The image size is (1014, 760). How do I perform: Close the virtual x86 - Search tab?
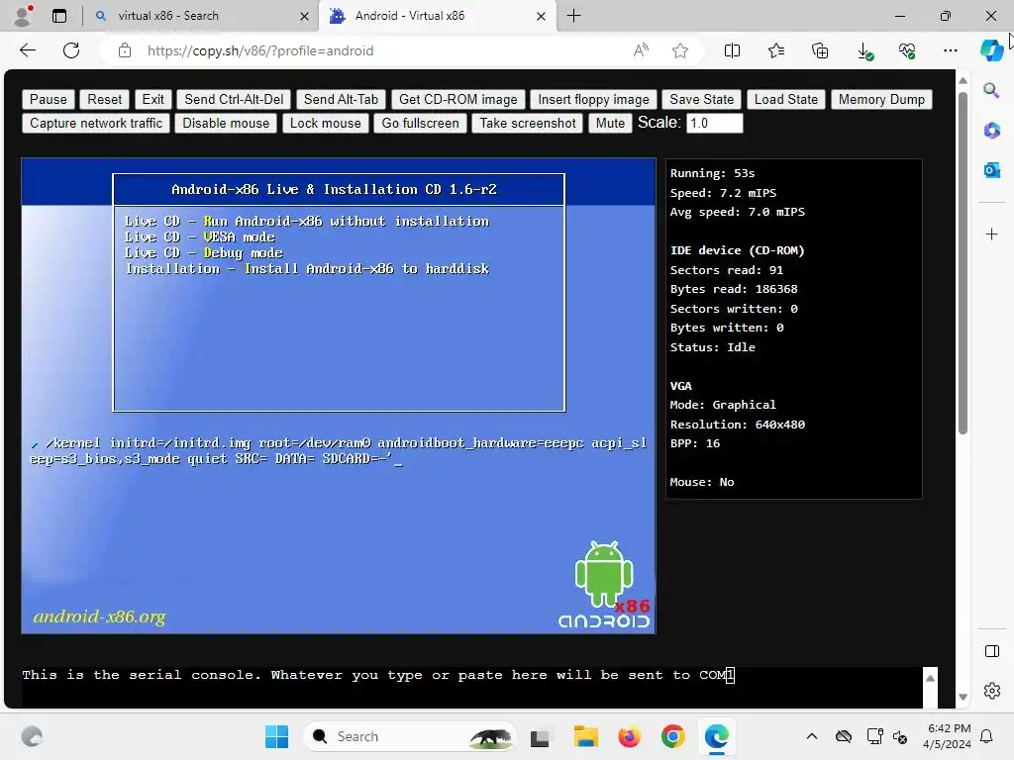304,16
